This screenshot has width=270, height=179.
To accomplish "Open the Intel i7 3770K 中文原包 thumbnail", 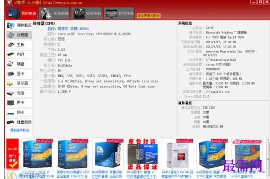I will (212, 154).
